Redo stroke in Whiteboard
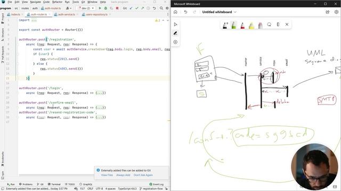 click(194, 12)
